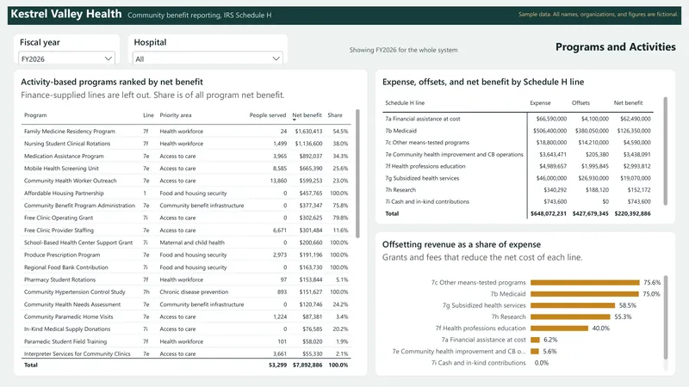Select the Affordable Housing Partnership row

187,193
